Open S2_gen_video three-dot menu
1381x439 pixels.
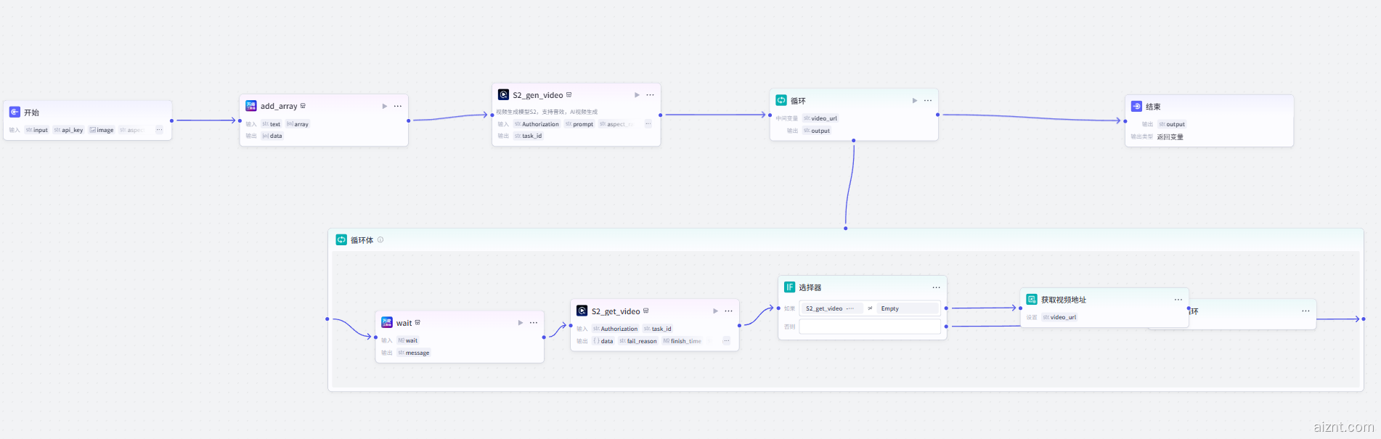click(x=650, y=95)
